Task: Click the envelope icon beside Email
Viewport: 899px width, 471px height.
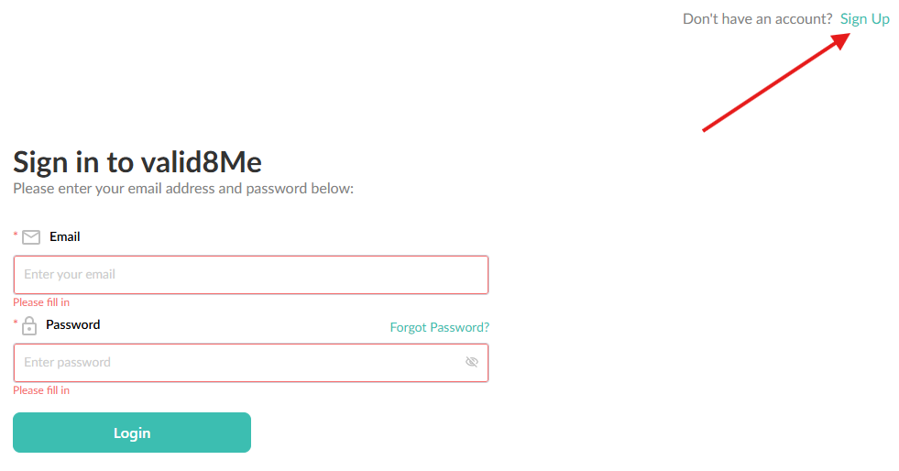Action: (x=31, y=237)
